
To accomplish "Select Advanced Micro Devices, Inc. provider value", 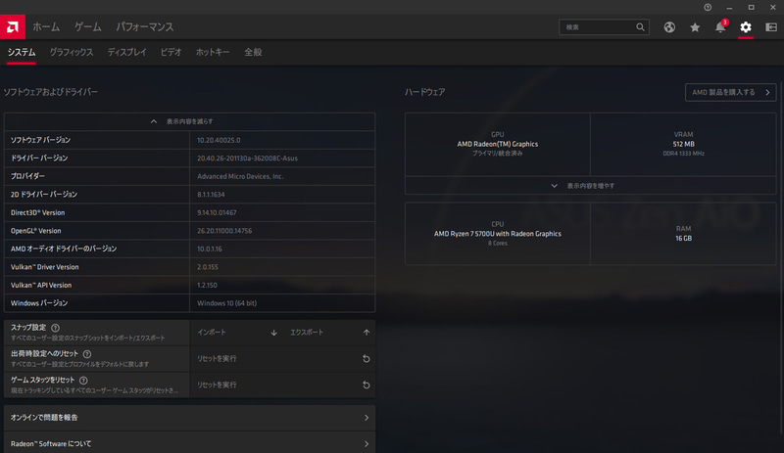I will 240,176.
